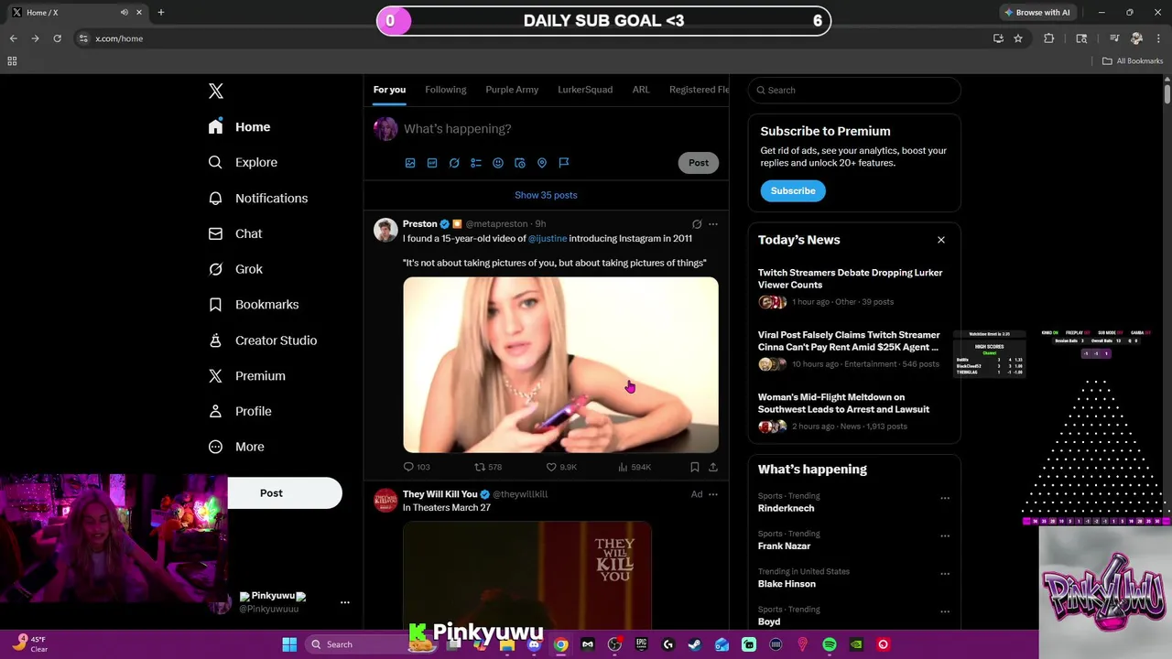Screen dimensions: 1172x659
Task: Open Premium in the sidebar
Action: [247, 376]
